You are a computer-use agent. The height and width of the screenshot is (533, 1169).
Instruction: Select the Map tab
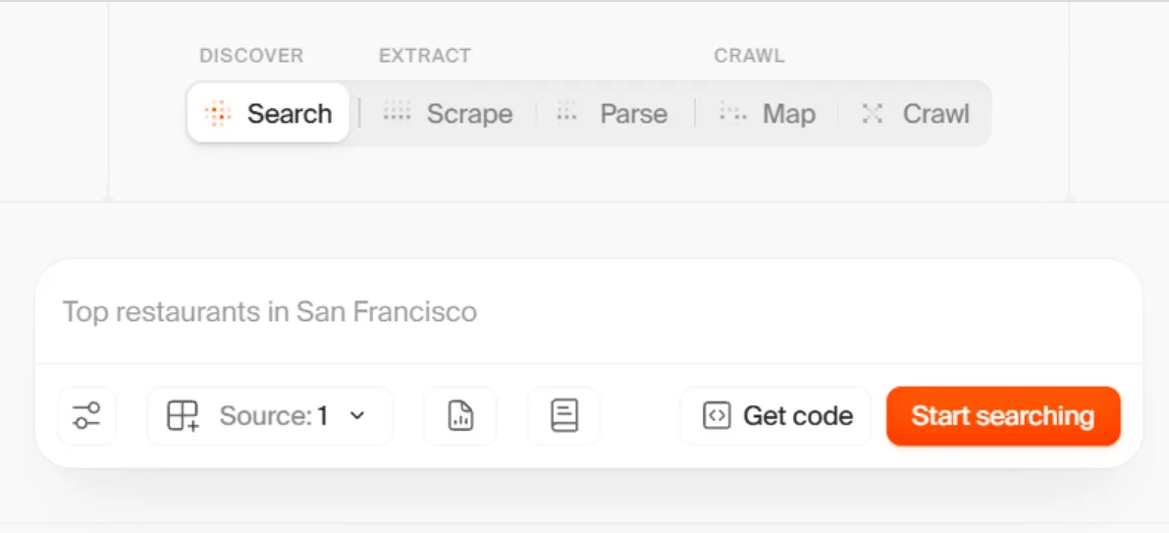click(768, 113)
